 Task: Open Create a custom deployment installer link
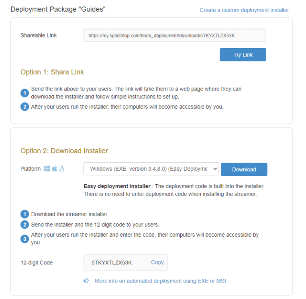(x=244, y=10)
